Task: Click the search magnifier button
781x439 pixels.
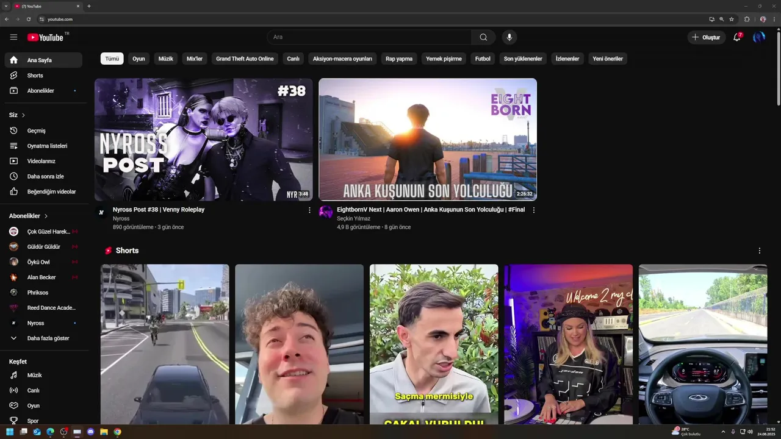Action: [483, 37]
